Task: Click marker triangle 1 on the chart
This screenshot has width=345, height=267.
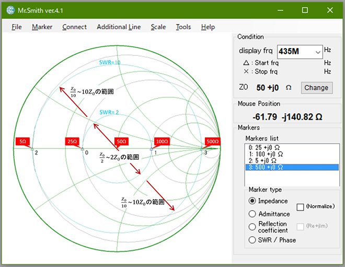Action: [x=152, y=149]
